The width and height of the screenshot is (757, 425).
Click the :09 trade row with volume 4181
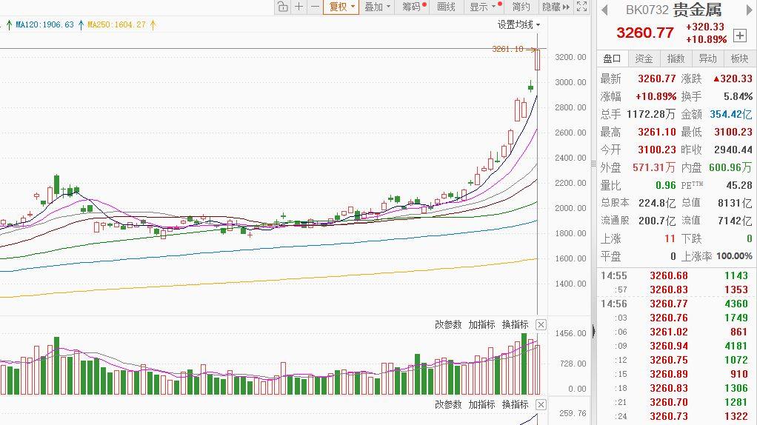pyautogui.click(x=676, y=346)
